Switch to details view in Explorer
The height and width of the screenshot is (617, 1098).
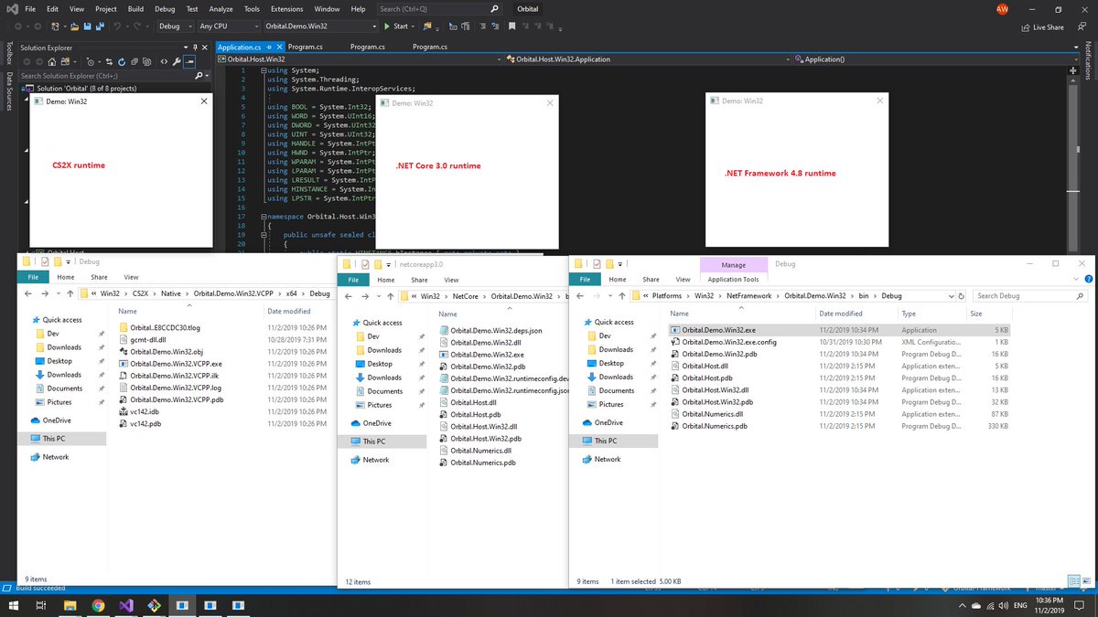point(1074,580)
